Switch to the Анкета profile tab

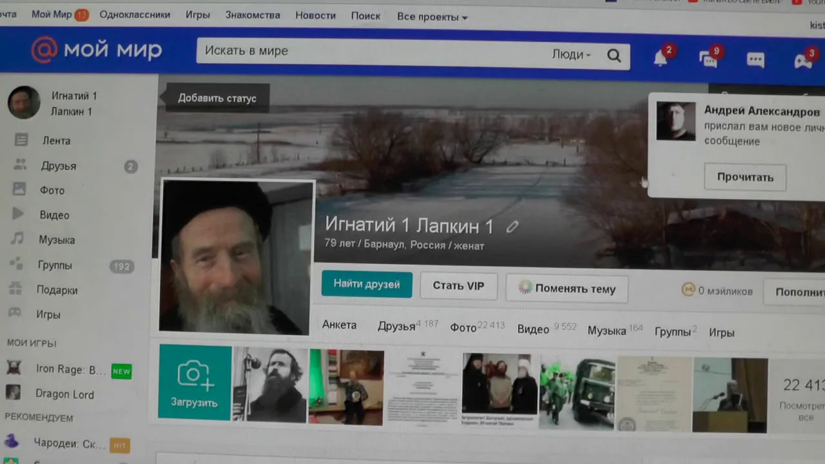point(339,325)
